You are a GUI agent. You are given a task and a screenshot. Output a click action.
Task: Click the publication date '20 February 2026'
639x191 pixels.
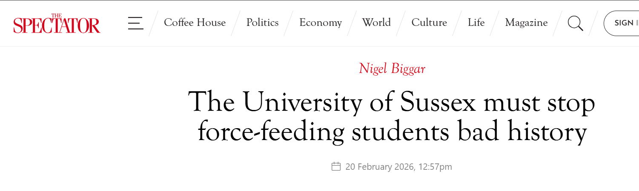click(380, 167)
